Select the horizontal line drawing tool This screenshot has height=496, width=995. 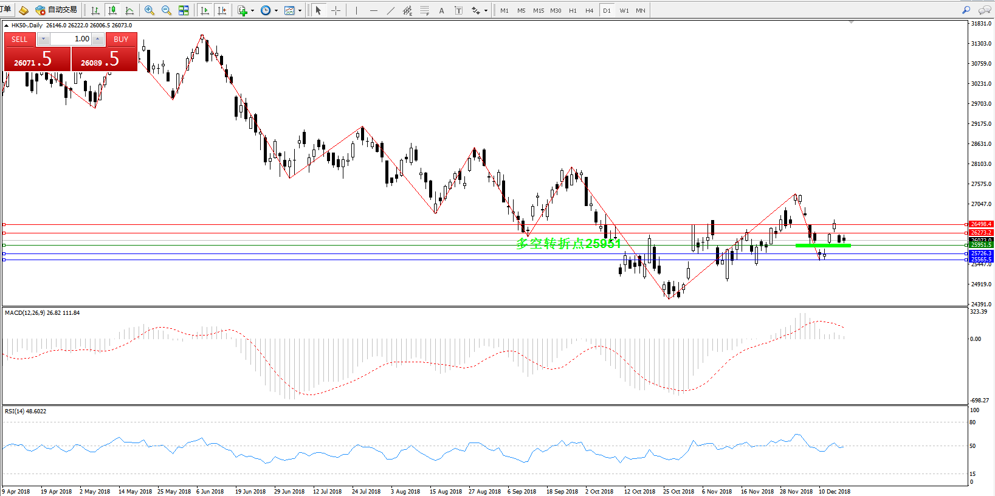[x=373, y=10]
